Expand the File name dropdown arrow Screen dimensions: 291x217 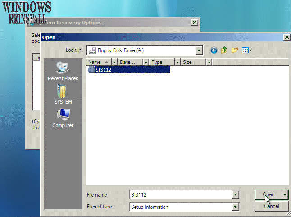235,194
